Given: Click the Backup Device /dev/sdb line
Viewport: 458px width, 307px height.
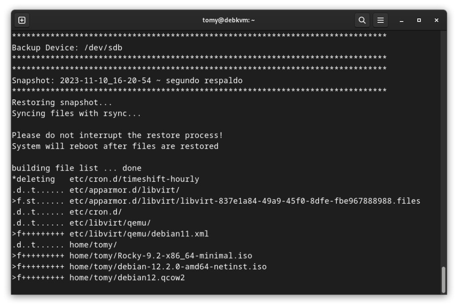Looking at the screenshot, I should pos(67,47).
